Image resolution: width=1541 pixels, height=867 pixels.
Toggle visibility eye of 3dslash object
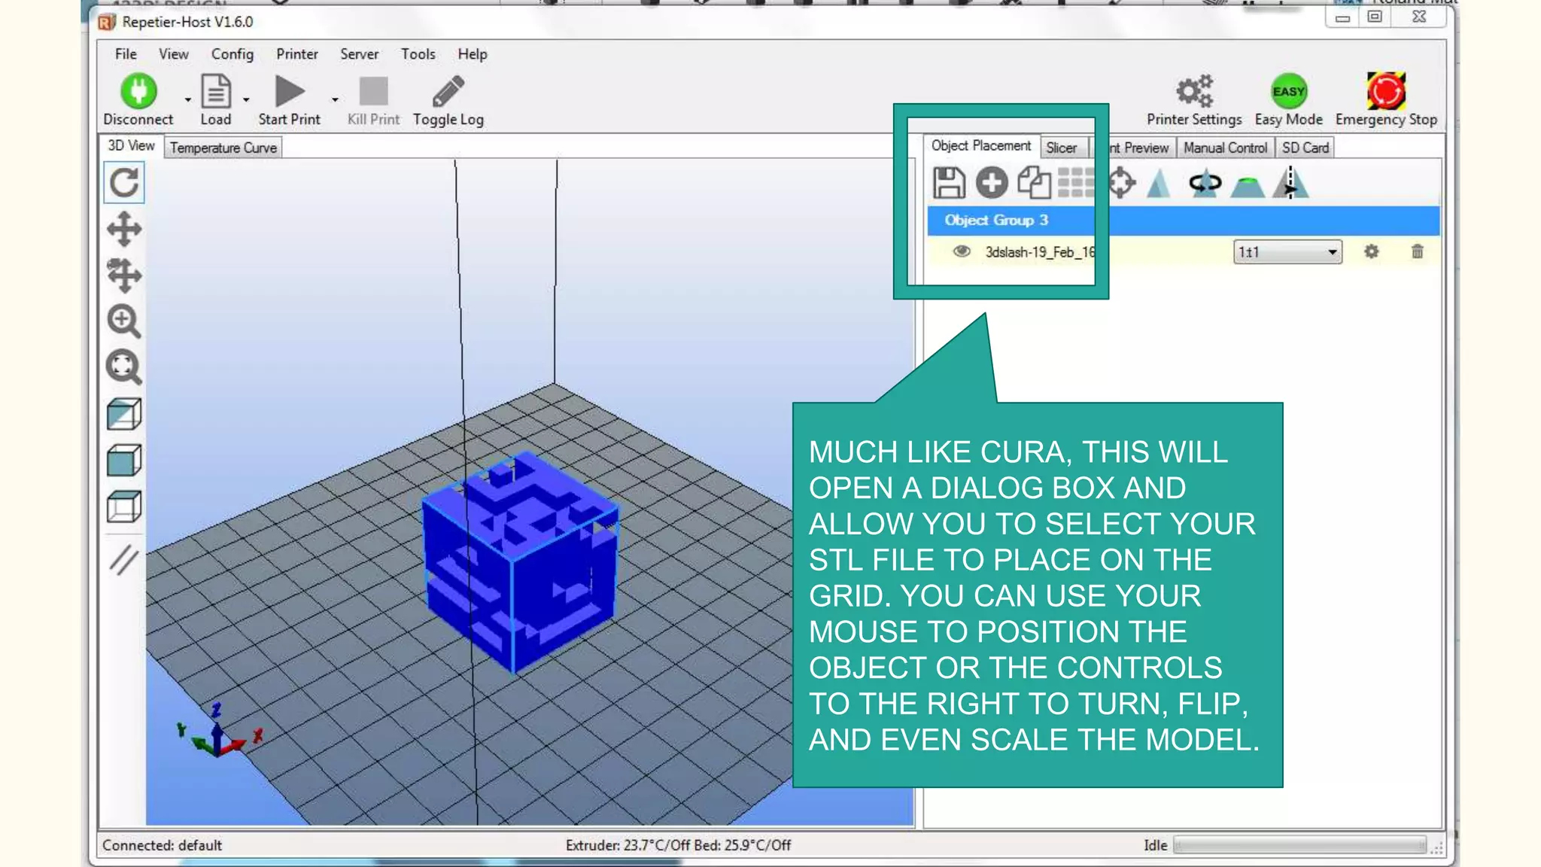pyautogui.click(x=962, y=251)
